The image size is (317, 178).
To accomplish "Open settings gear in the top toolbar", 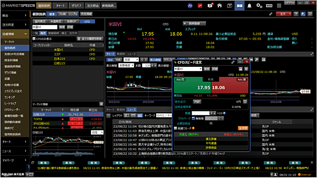I will (x=259, y=6).
